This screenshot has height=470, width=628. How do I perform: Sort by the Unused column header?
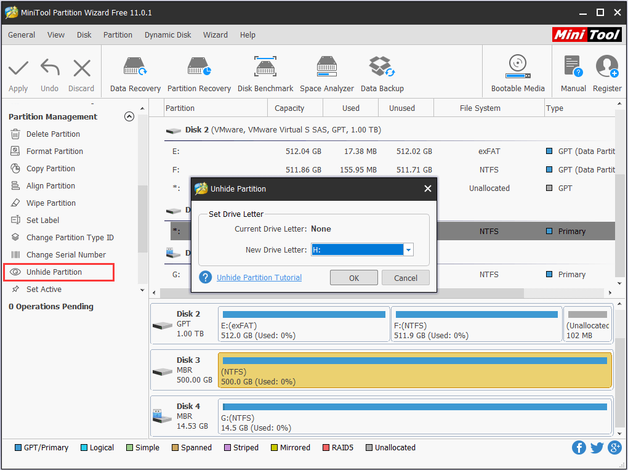406,108
